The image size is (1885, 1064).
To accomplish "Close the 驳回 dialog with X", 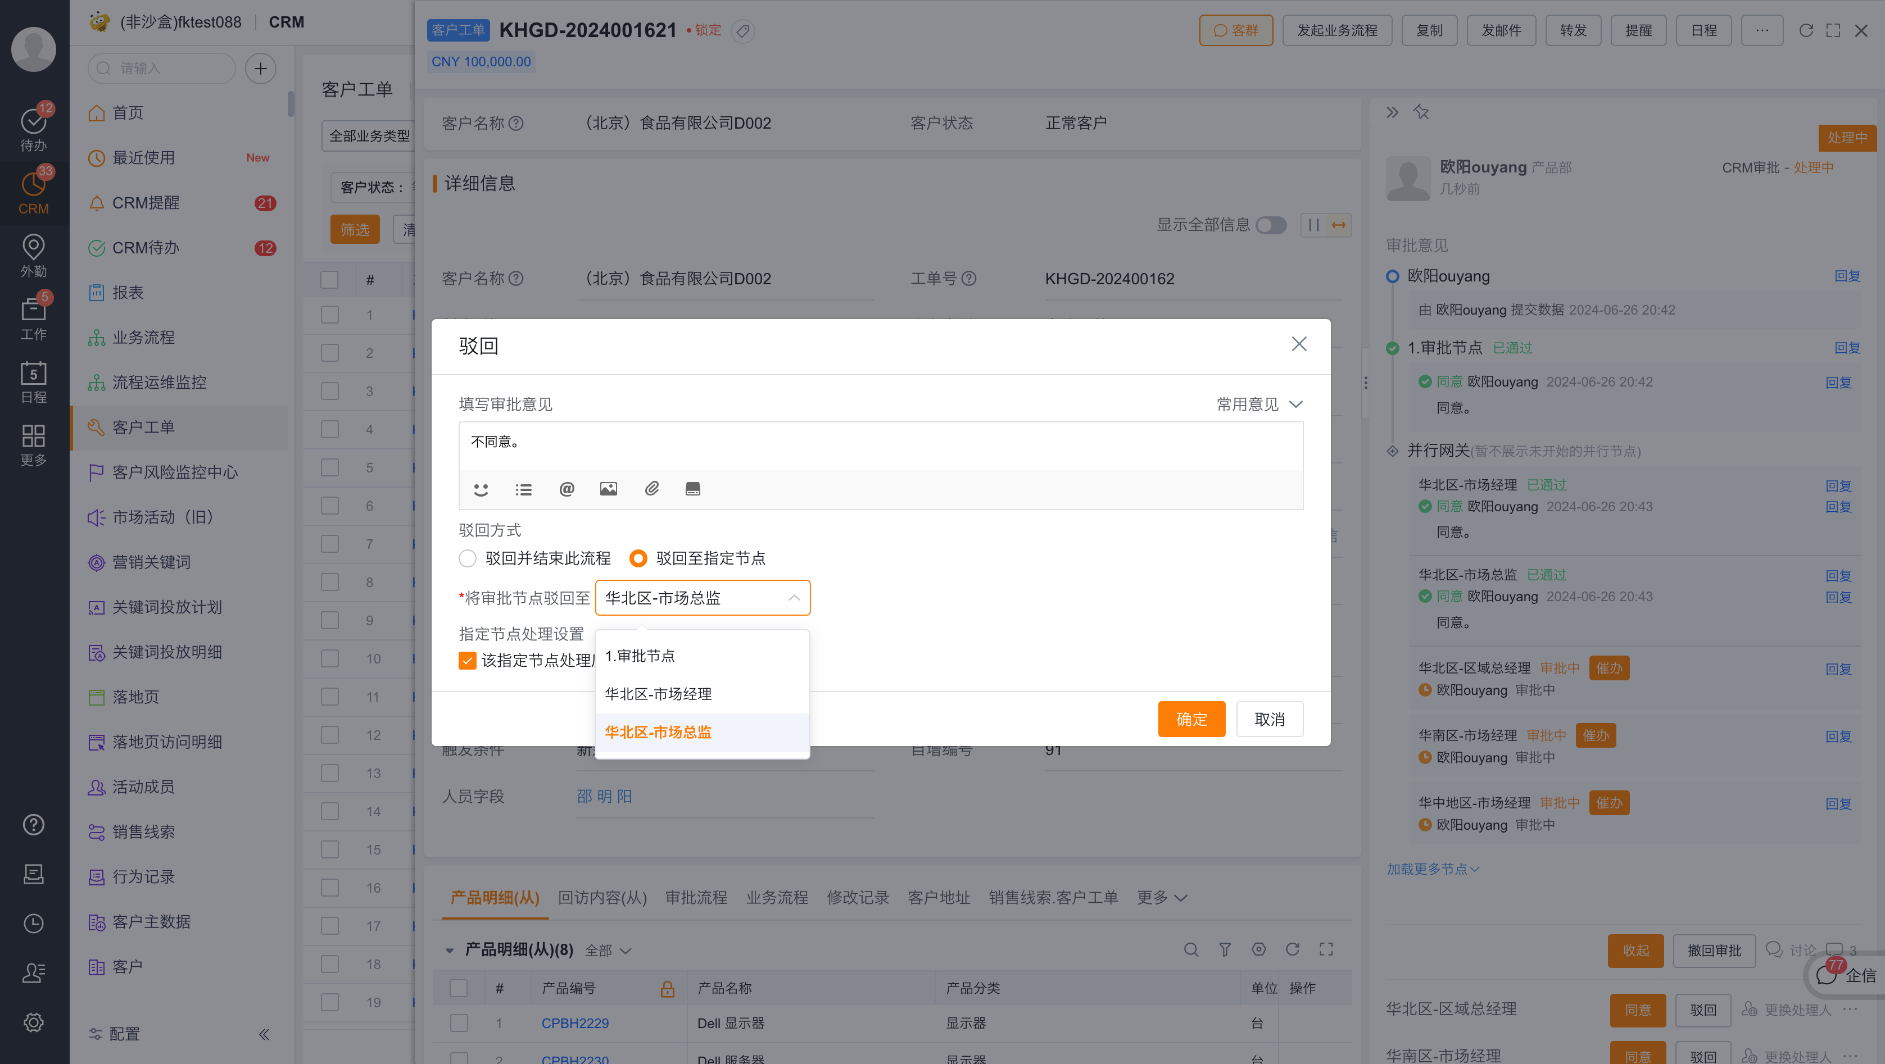I will 1299,344.
